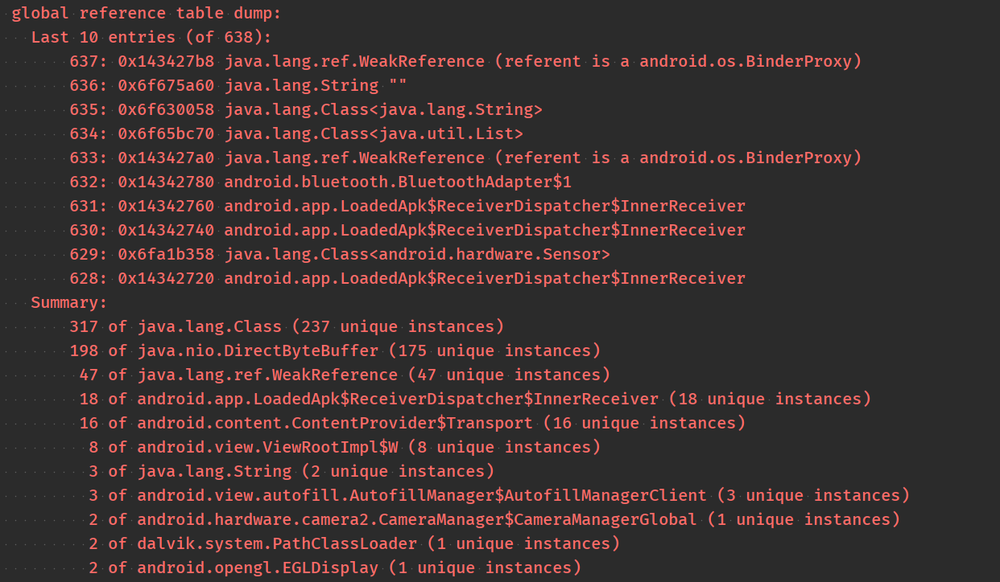This screenshot has height=582, width=1000.
Task: Click the ContentProvider$Transport summary line
Action: pyautogui.click(x=412, y=423)
